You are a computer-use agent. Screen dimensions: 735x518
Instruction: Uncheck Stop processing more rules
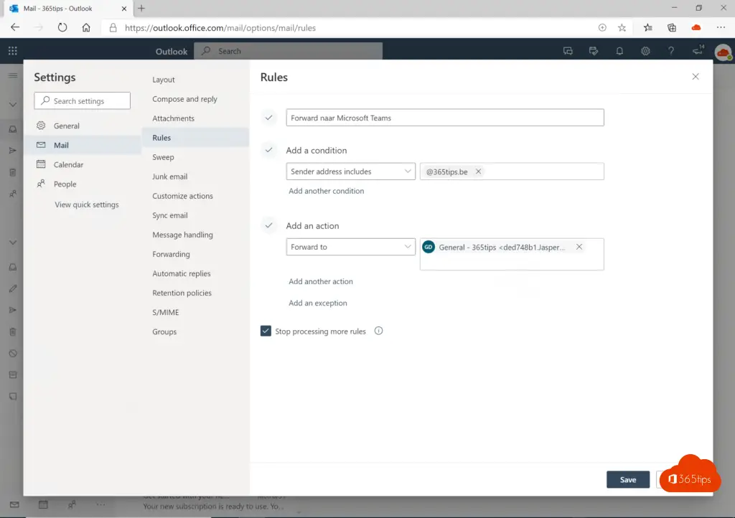(266, 331)
